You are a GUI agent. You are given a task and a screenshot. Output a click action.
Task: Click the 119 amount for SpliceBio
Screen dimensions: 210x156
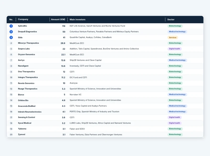click(64, 26)
